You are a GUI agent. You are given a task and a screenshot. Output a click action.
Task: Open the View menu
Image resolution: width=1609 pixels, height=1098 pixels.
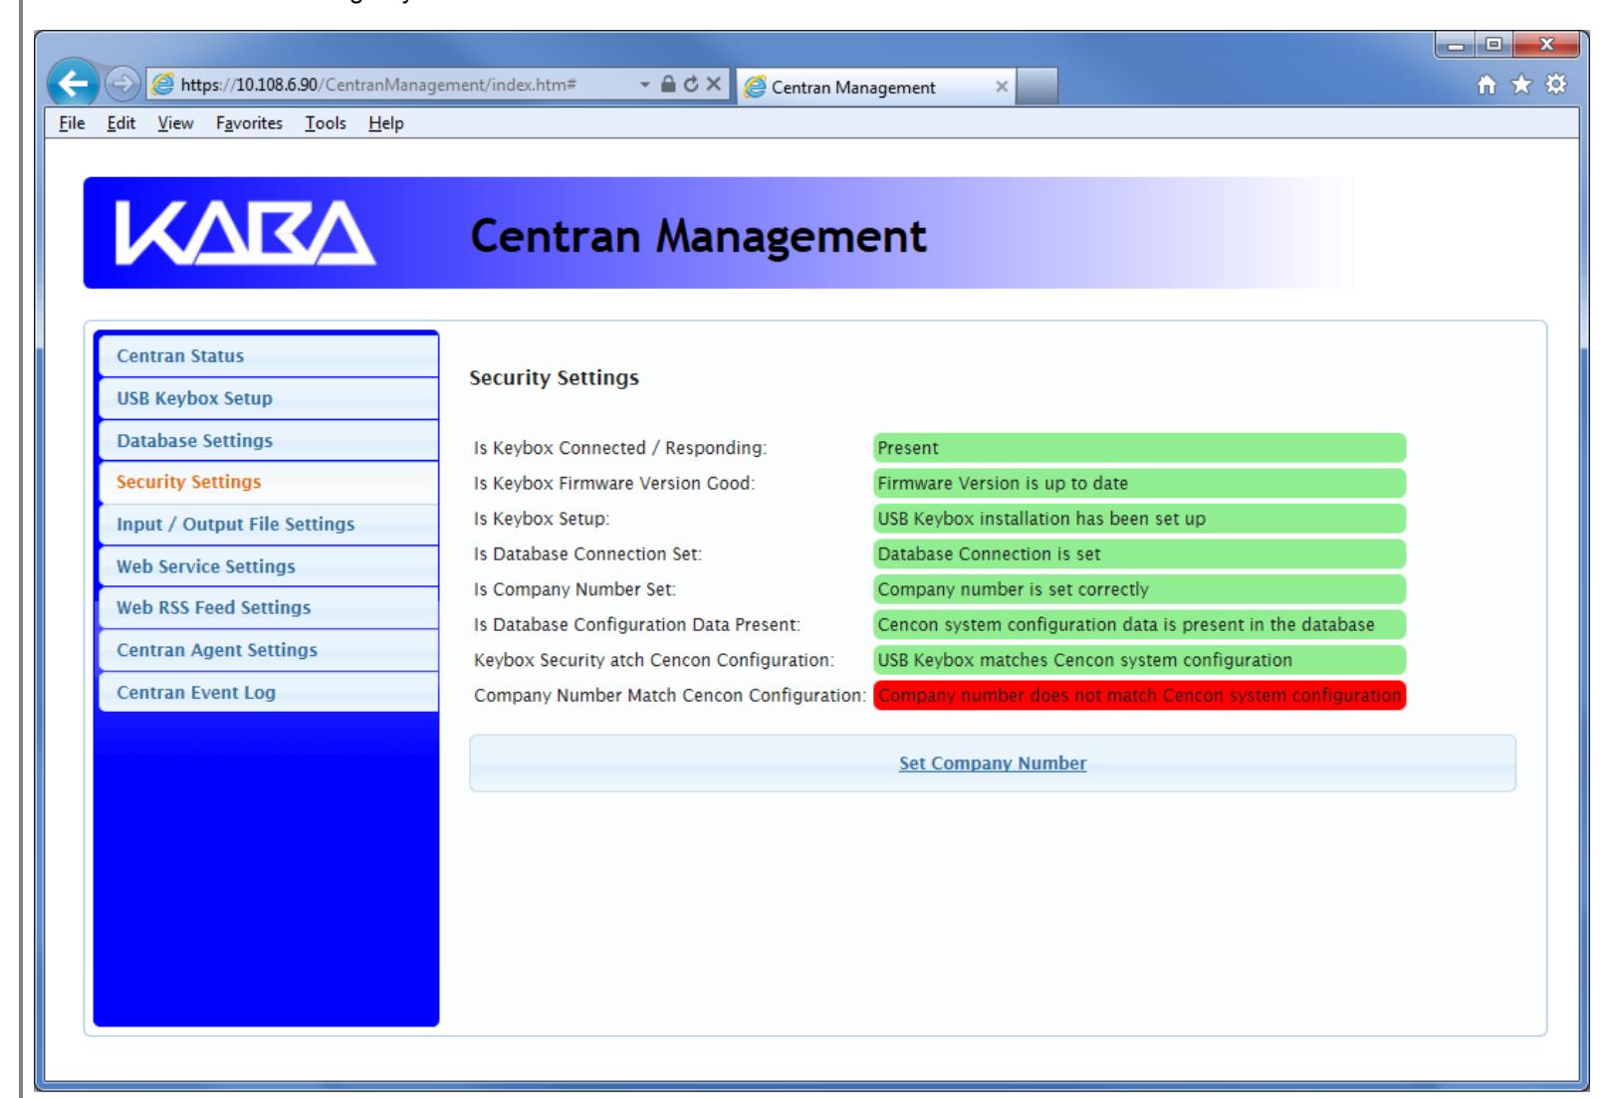(175, 123)
